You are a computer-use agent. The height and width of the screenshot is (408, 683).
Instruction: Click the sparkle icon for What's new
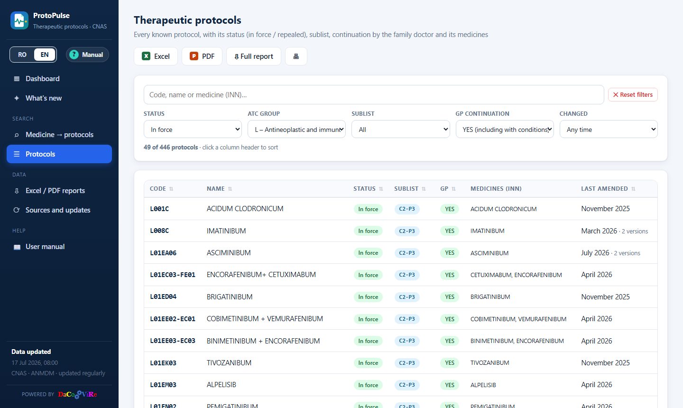click(17, 98)
